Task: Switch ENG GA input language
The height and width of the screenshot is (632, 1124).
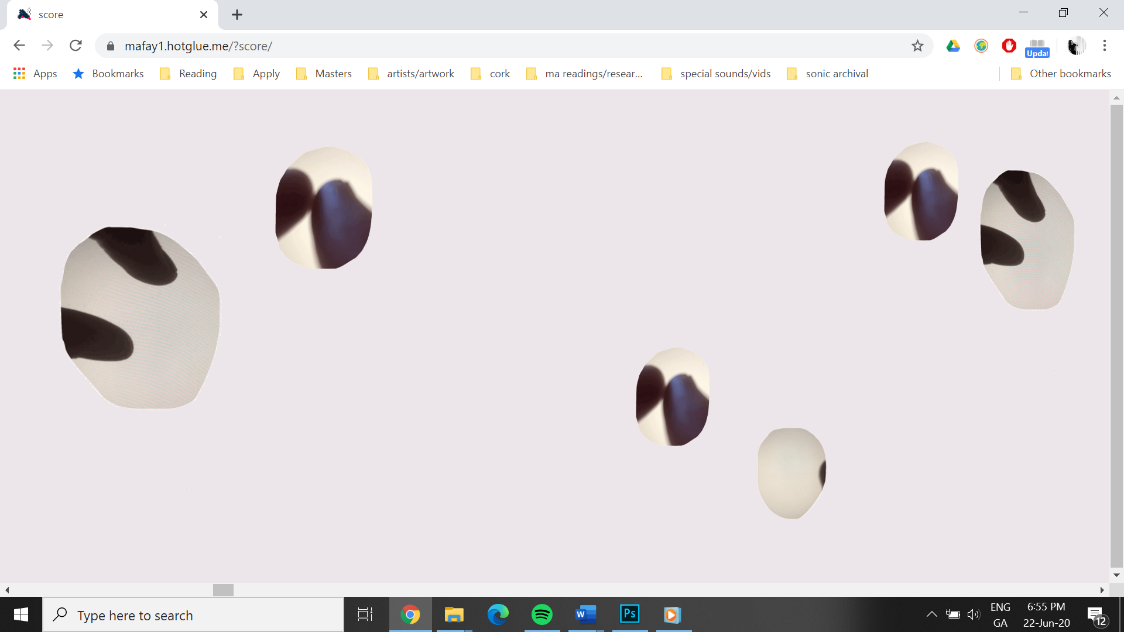Action: tap(1000, 615)
